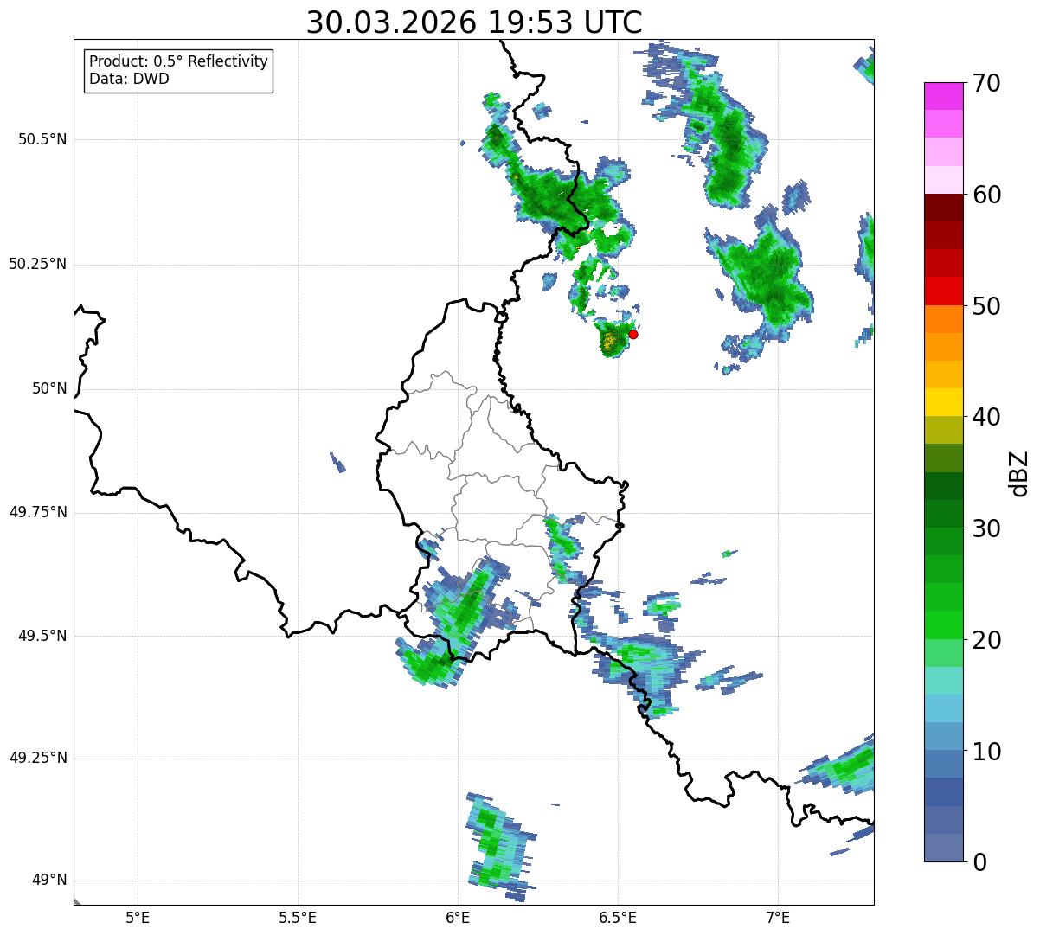
Task: Click the 40 tick on colorbar
Action: coord(986,417)
